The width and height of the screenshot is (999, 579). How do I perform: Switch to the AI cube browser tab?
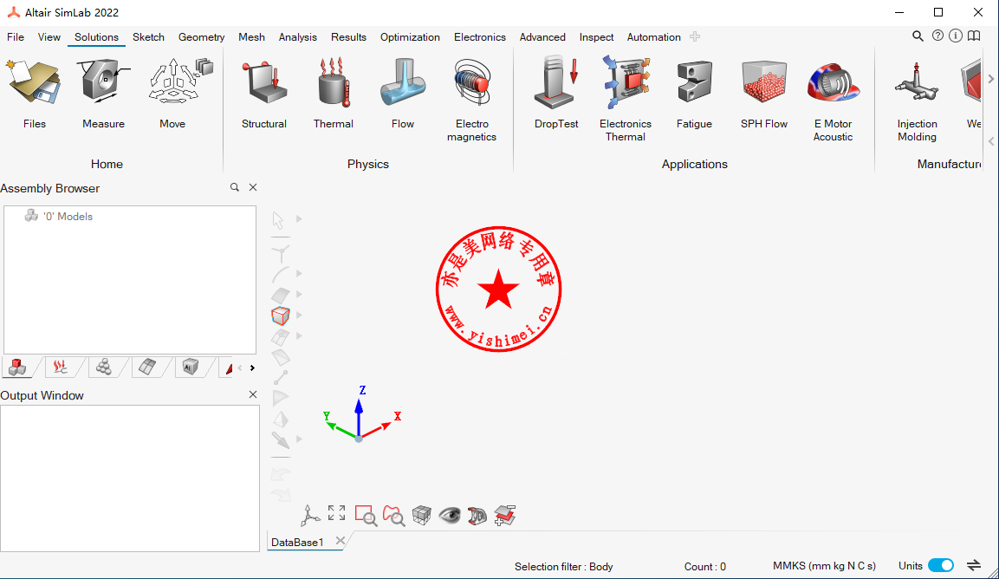(x=190, y=367)
